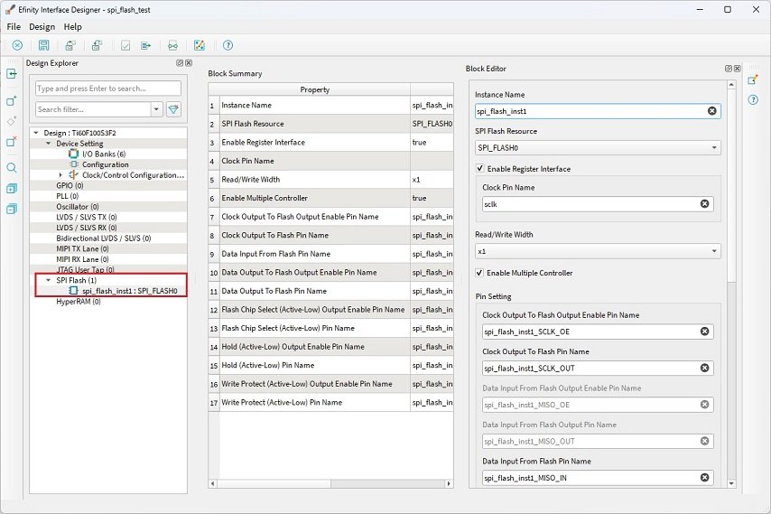Click the import design icon in toolbar
Viewport: 771px width, 514px height.
point(70,45)
